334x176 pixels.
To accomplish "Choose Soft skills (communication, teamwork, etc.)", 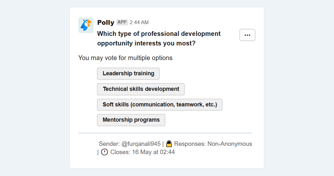I will click(x=160, y=105).
